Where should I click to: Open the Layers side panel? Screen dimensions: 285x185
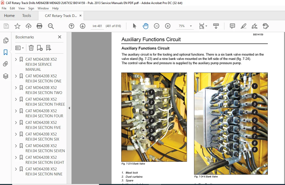coord(6,76)
